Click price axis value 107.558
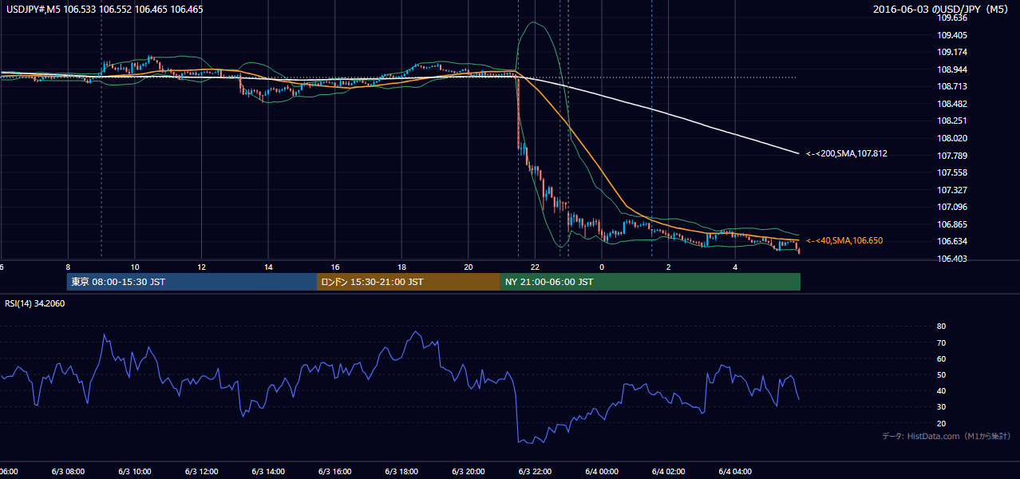 tap(952, 172)
